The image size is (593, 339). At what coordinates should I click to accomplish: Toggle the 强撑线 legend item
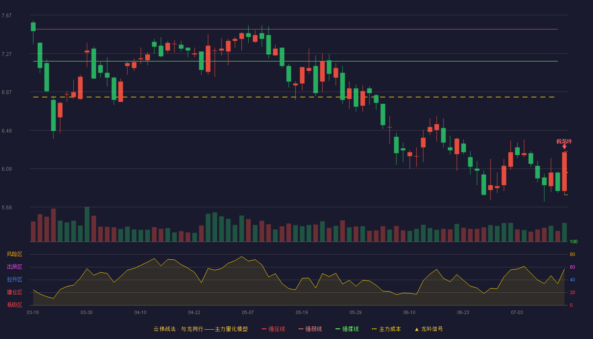(347, 329)
